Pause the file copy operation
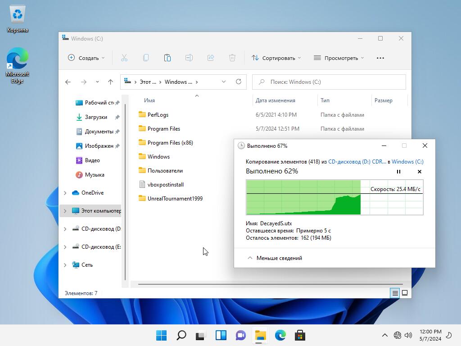This screenshot has width=461, height=346. coord(398,172)
